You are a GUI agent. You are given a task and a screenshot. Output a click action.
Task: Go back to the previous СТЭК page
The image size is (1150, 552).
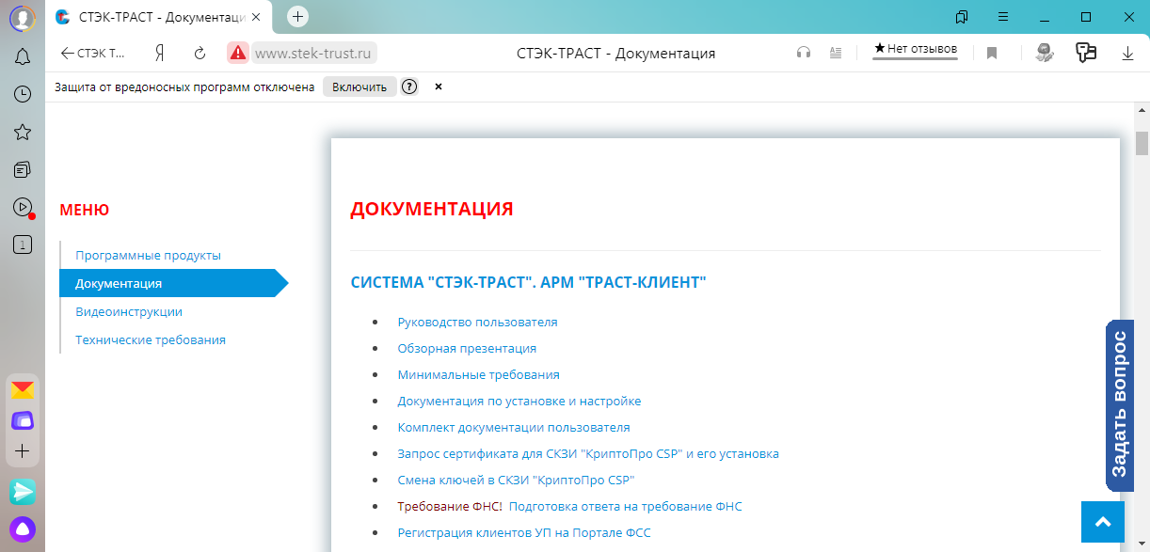point(92,54)
